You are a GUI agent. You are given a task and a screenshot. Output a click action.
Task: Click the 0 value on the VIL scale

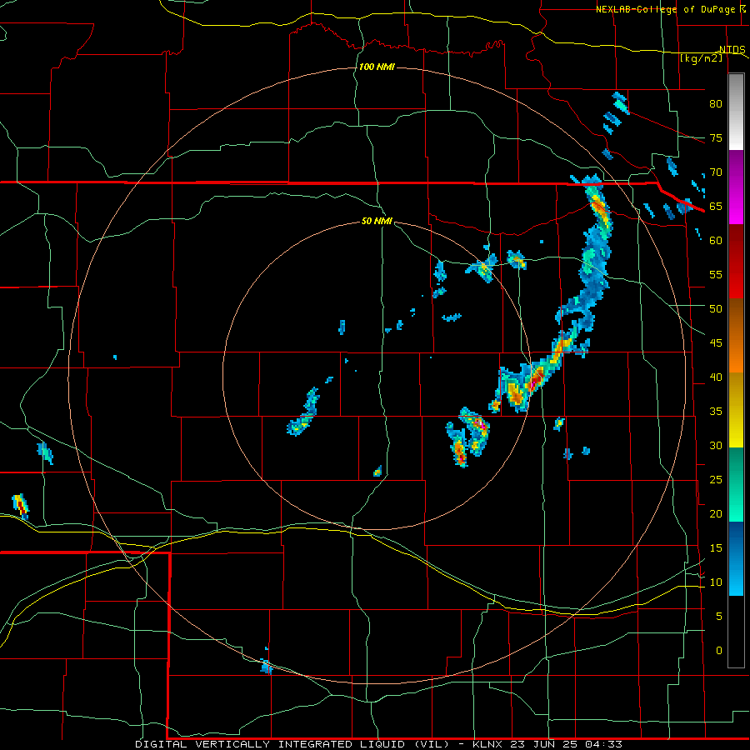[719, 651]
